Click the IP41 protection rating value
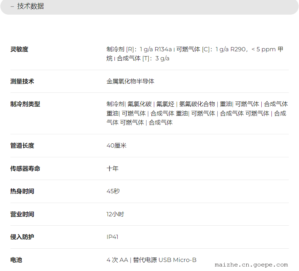This screenshot has width=299, height=271. point(112,237)
